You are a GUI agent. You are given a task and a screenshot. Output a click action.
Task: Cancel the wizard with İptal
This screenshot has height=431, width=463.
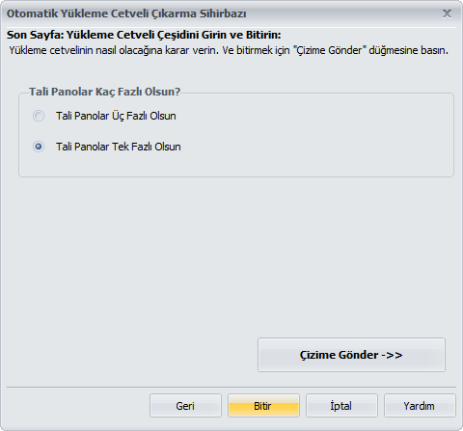click(x=341, y=406)
